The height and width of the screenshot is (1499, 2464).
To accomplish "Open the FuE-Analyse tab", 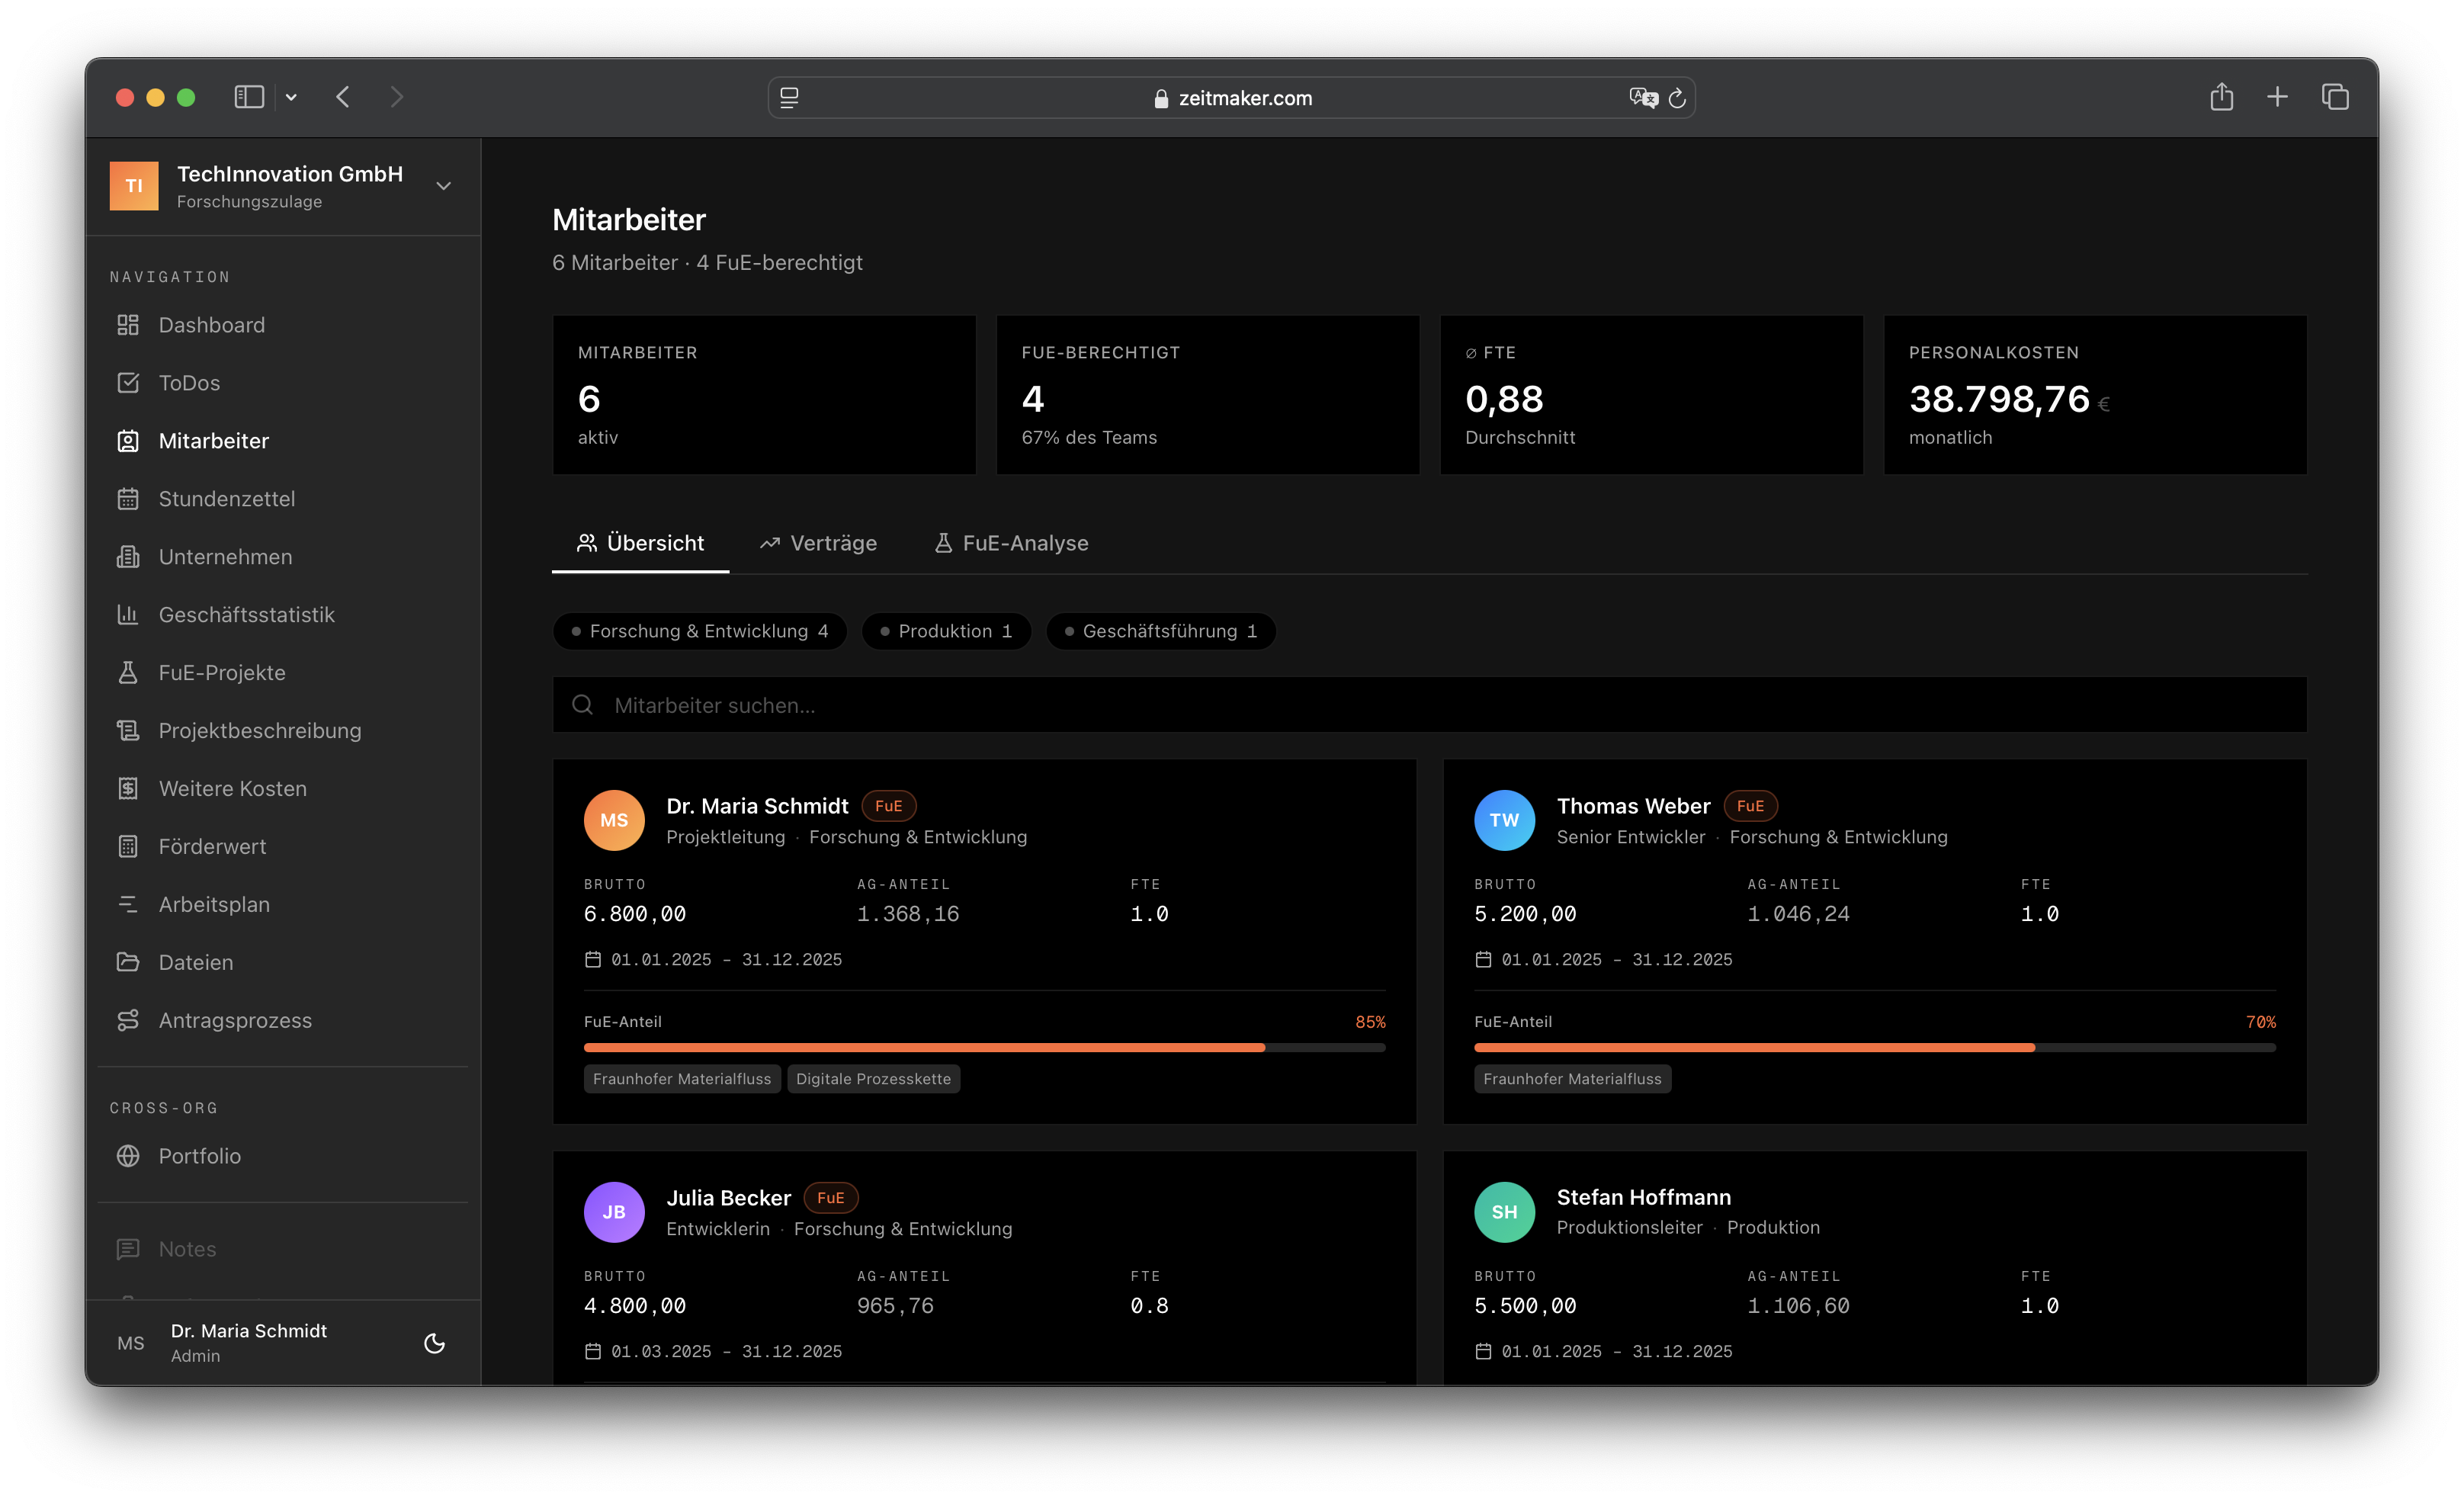I will click(1011, 543).
